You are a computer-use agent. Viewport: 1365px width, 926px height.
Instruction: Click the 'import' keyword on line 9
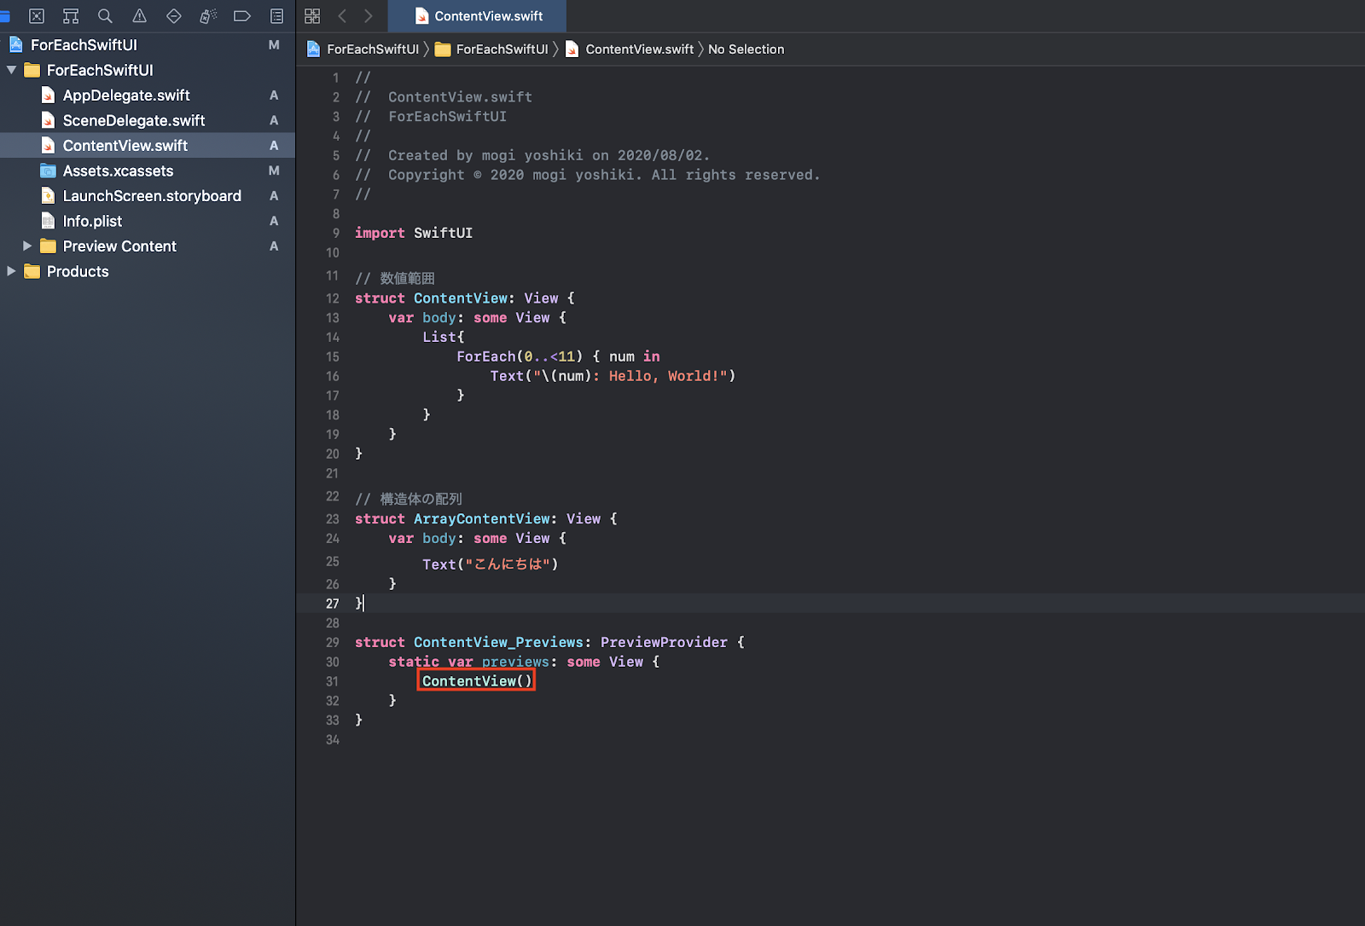tap(380, 233)
